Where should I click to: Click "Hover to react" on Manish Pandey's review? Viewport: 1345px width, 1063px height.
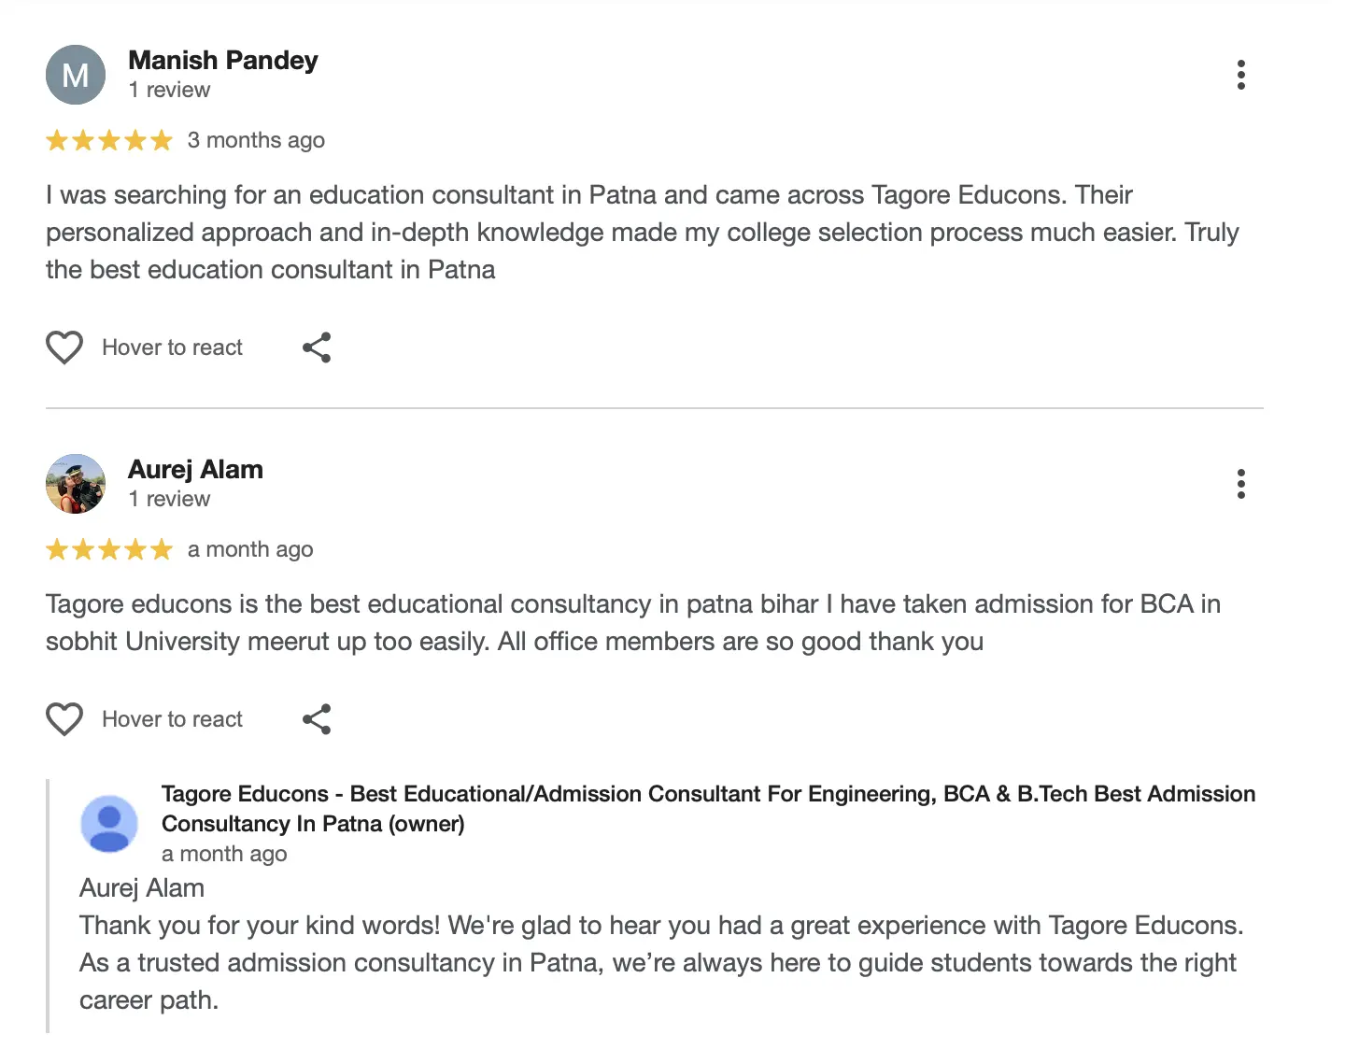coord(172,347)
